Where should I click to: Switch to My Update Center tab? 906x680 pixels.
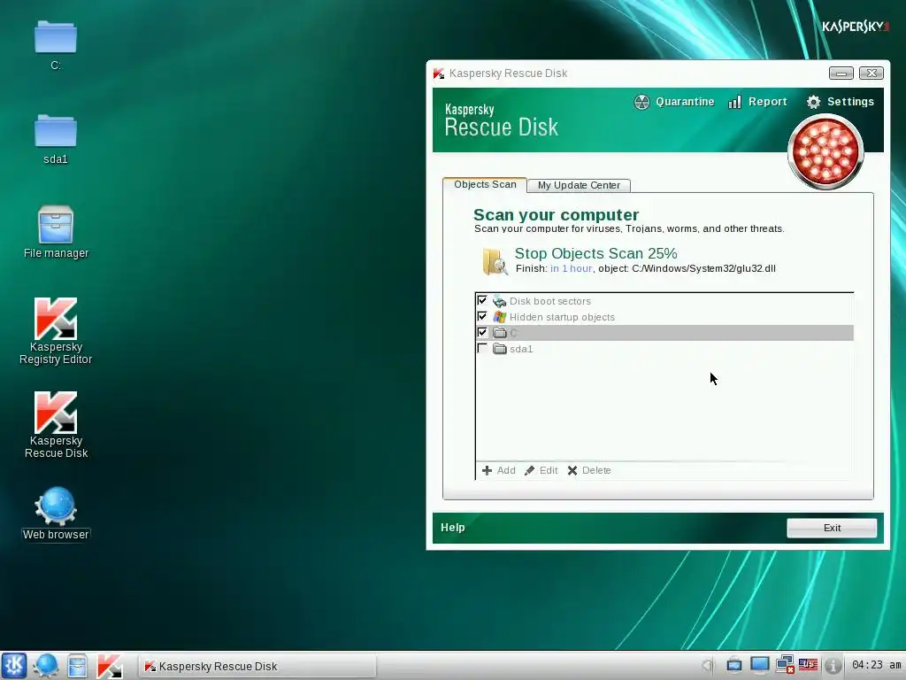579,185
